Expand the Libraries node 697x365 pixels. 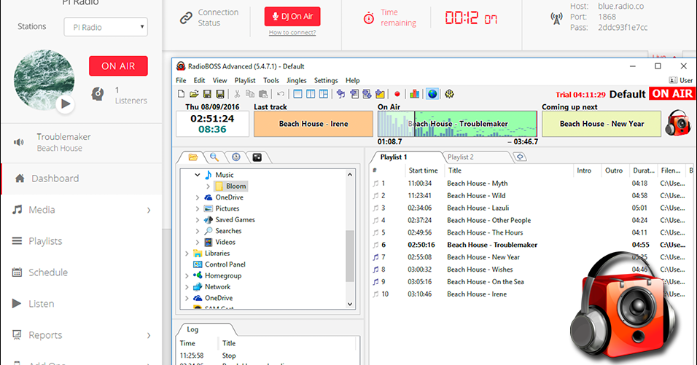(x=187, y=253)
